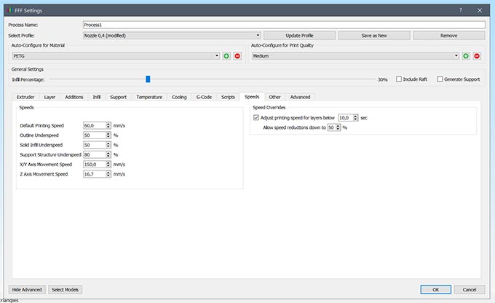Viewport: 495px width, 303px height.
Task: Click red remove icon for print quality
Action: (477, 55)
